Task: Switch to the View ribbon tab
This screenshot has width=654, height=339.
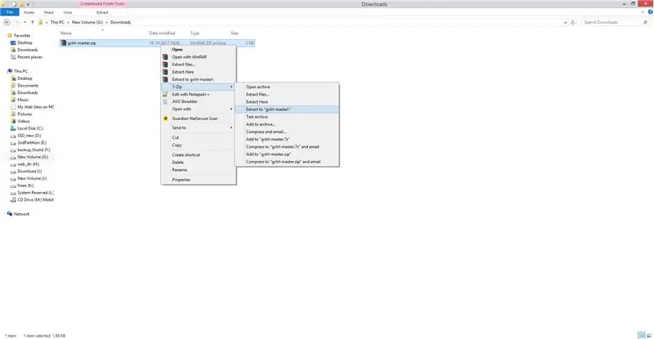Action: 68,12
